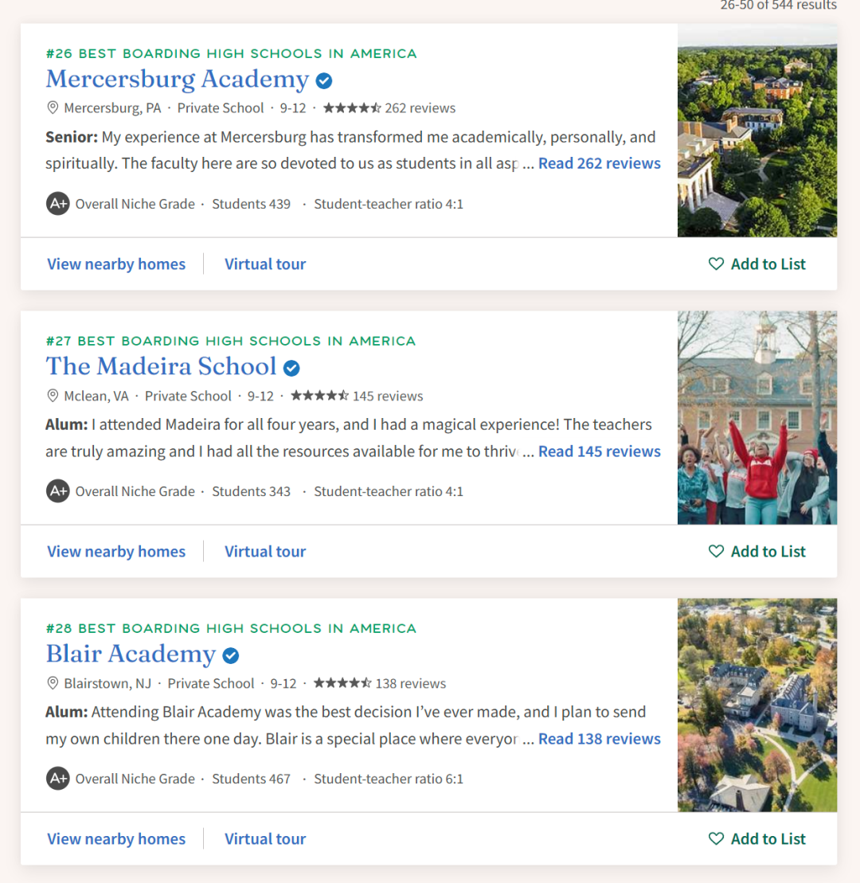This screenshot has height=883, width=860.
Task: Click verified badge next to Mercersburg Academy
Action: 324,80
